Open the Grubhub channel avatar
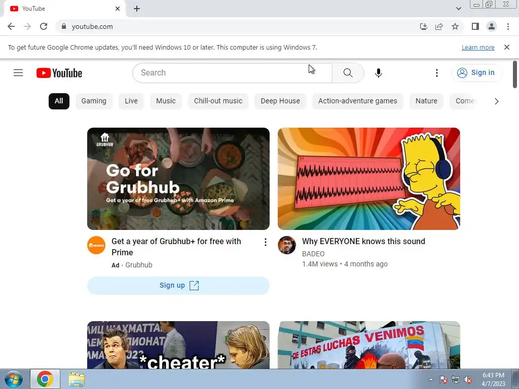 point(96,245)
